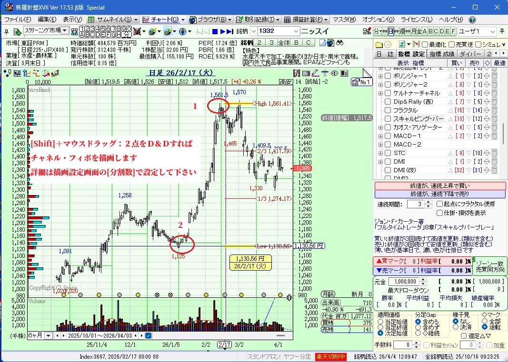Select the 当足始値 radio button
Viewport: 508px width, 362px height.
point(380,322)
